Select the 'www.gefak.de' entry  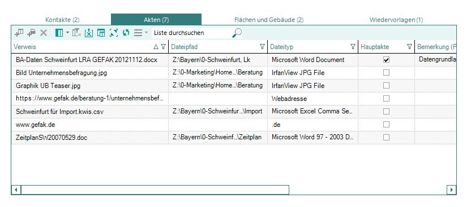point(36,125)
